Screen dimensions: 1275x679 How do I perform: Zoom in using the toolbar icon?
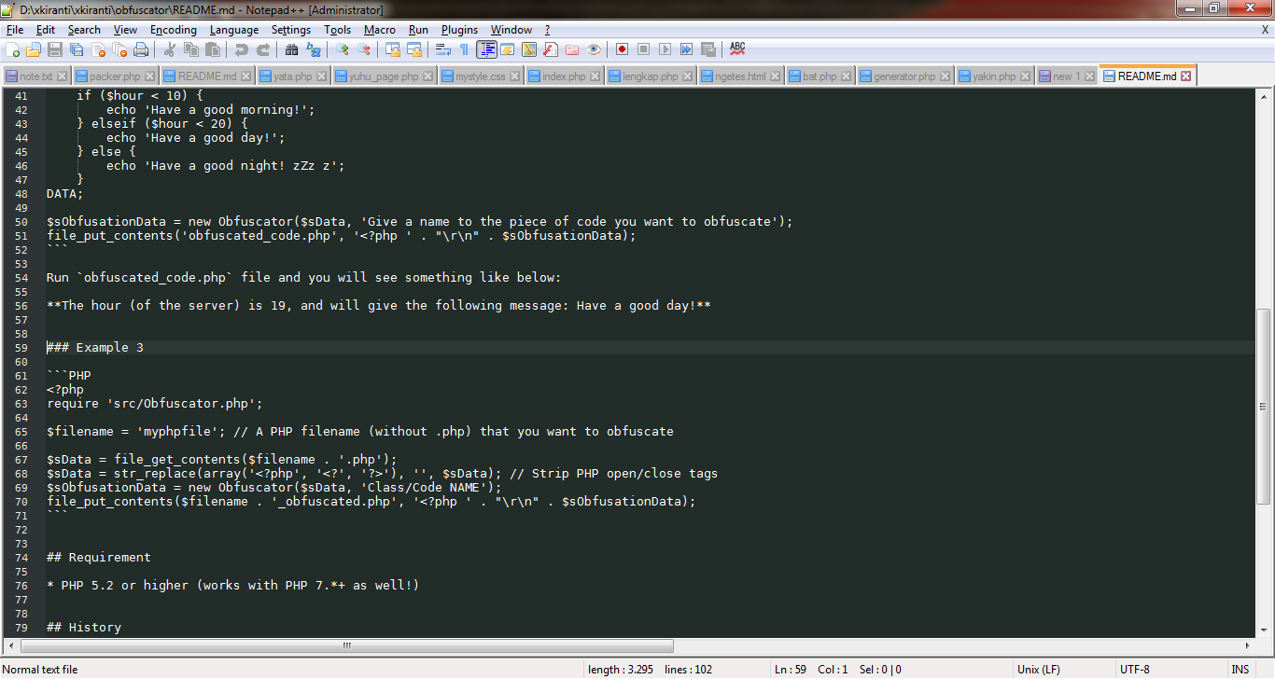pos(343,49)
